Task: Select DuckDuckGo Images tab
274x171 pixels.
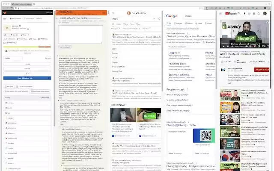Action: pyautogui.click(x=119, y=24)
